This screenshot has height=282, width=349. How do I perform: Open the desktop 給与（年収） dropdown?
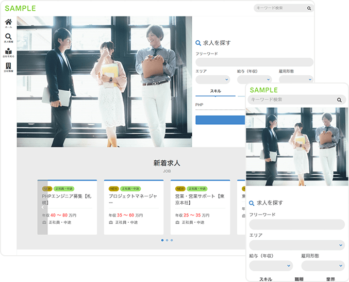click(255, 79)
